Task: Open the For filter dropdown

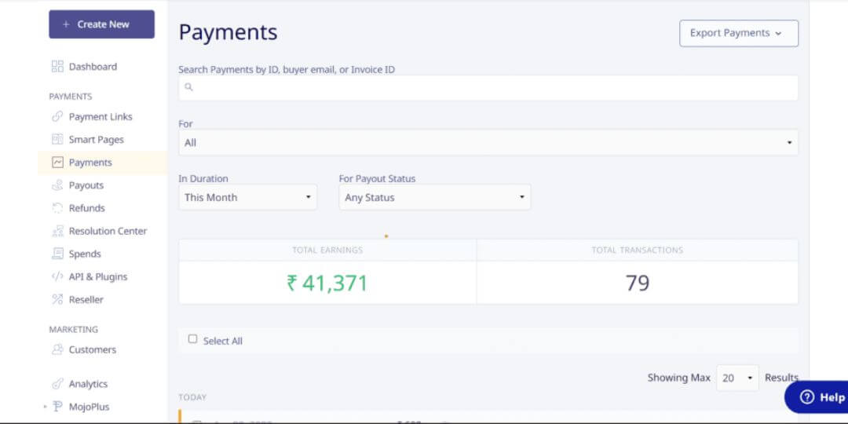Action: (x=488, y=143)
